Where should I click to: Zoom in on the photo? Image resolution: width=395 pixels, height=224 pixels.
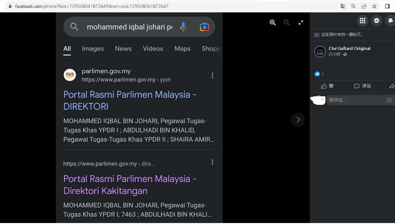(273, 23)
